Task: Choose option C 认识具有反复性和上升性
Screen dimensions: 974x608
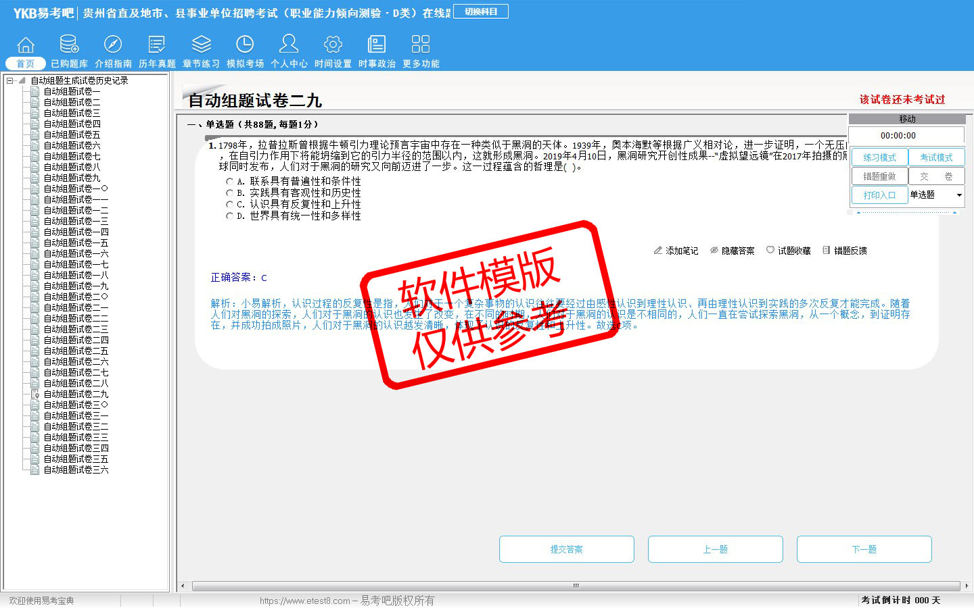Action: [229, 205]
